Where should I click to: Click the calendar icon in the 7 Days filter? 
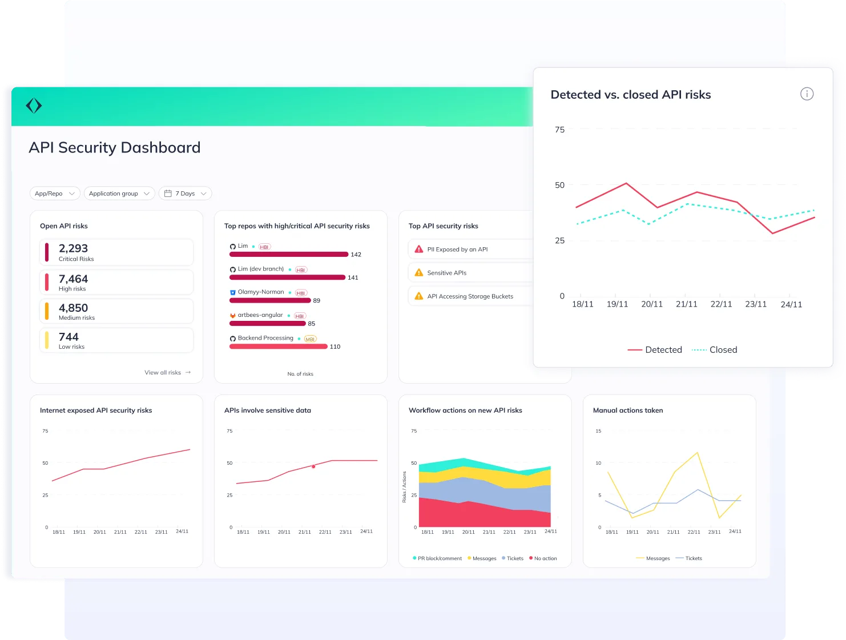point(168,193)
